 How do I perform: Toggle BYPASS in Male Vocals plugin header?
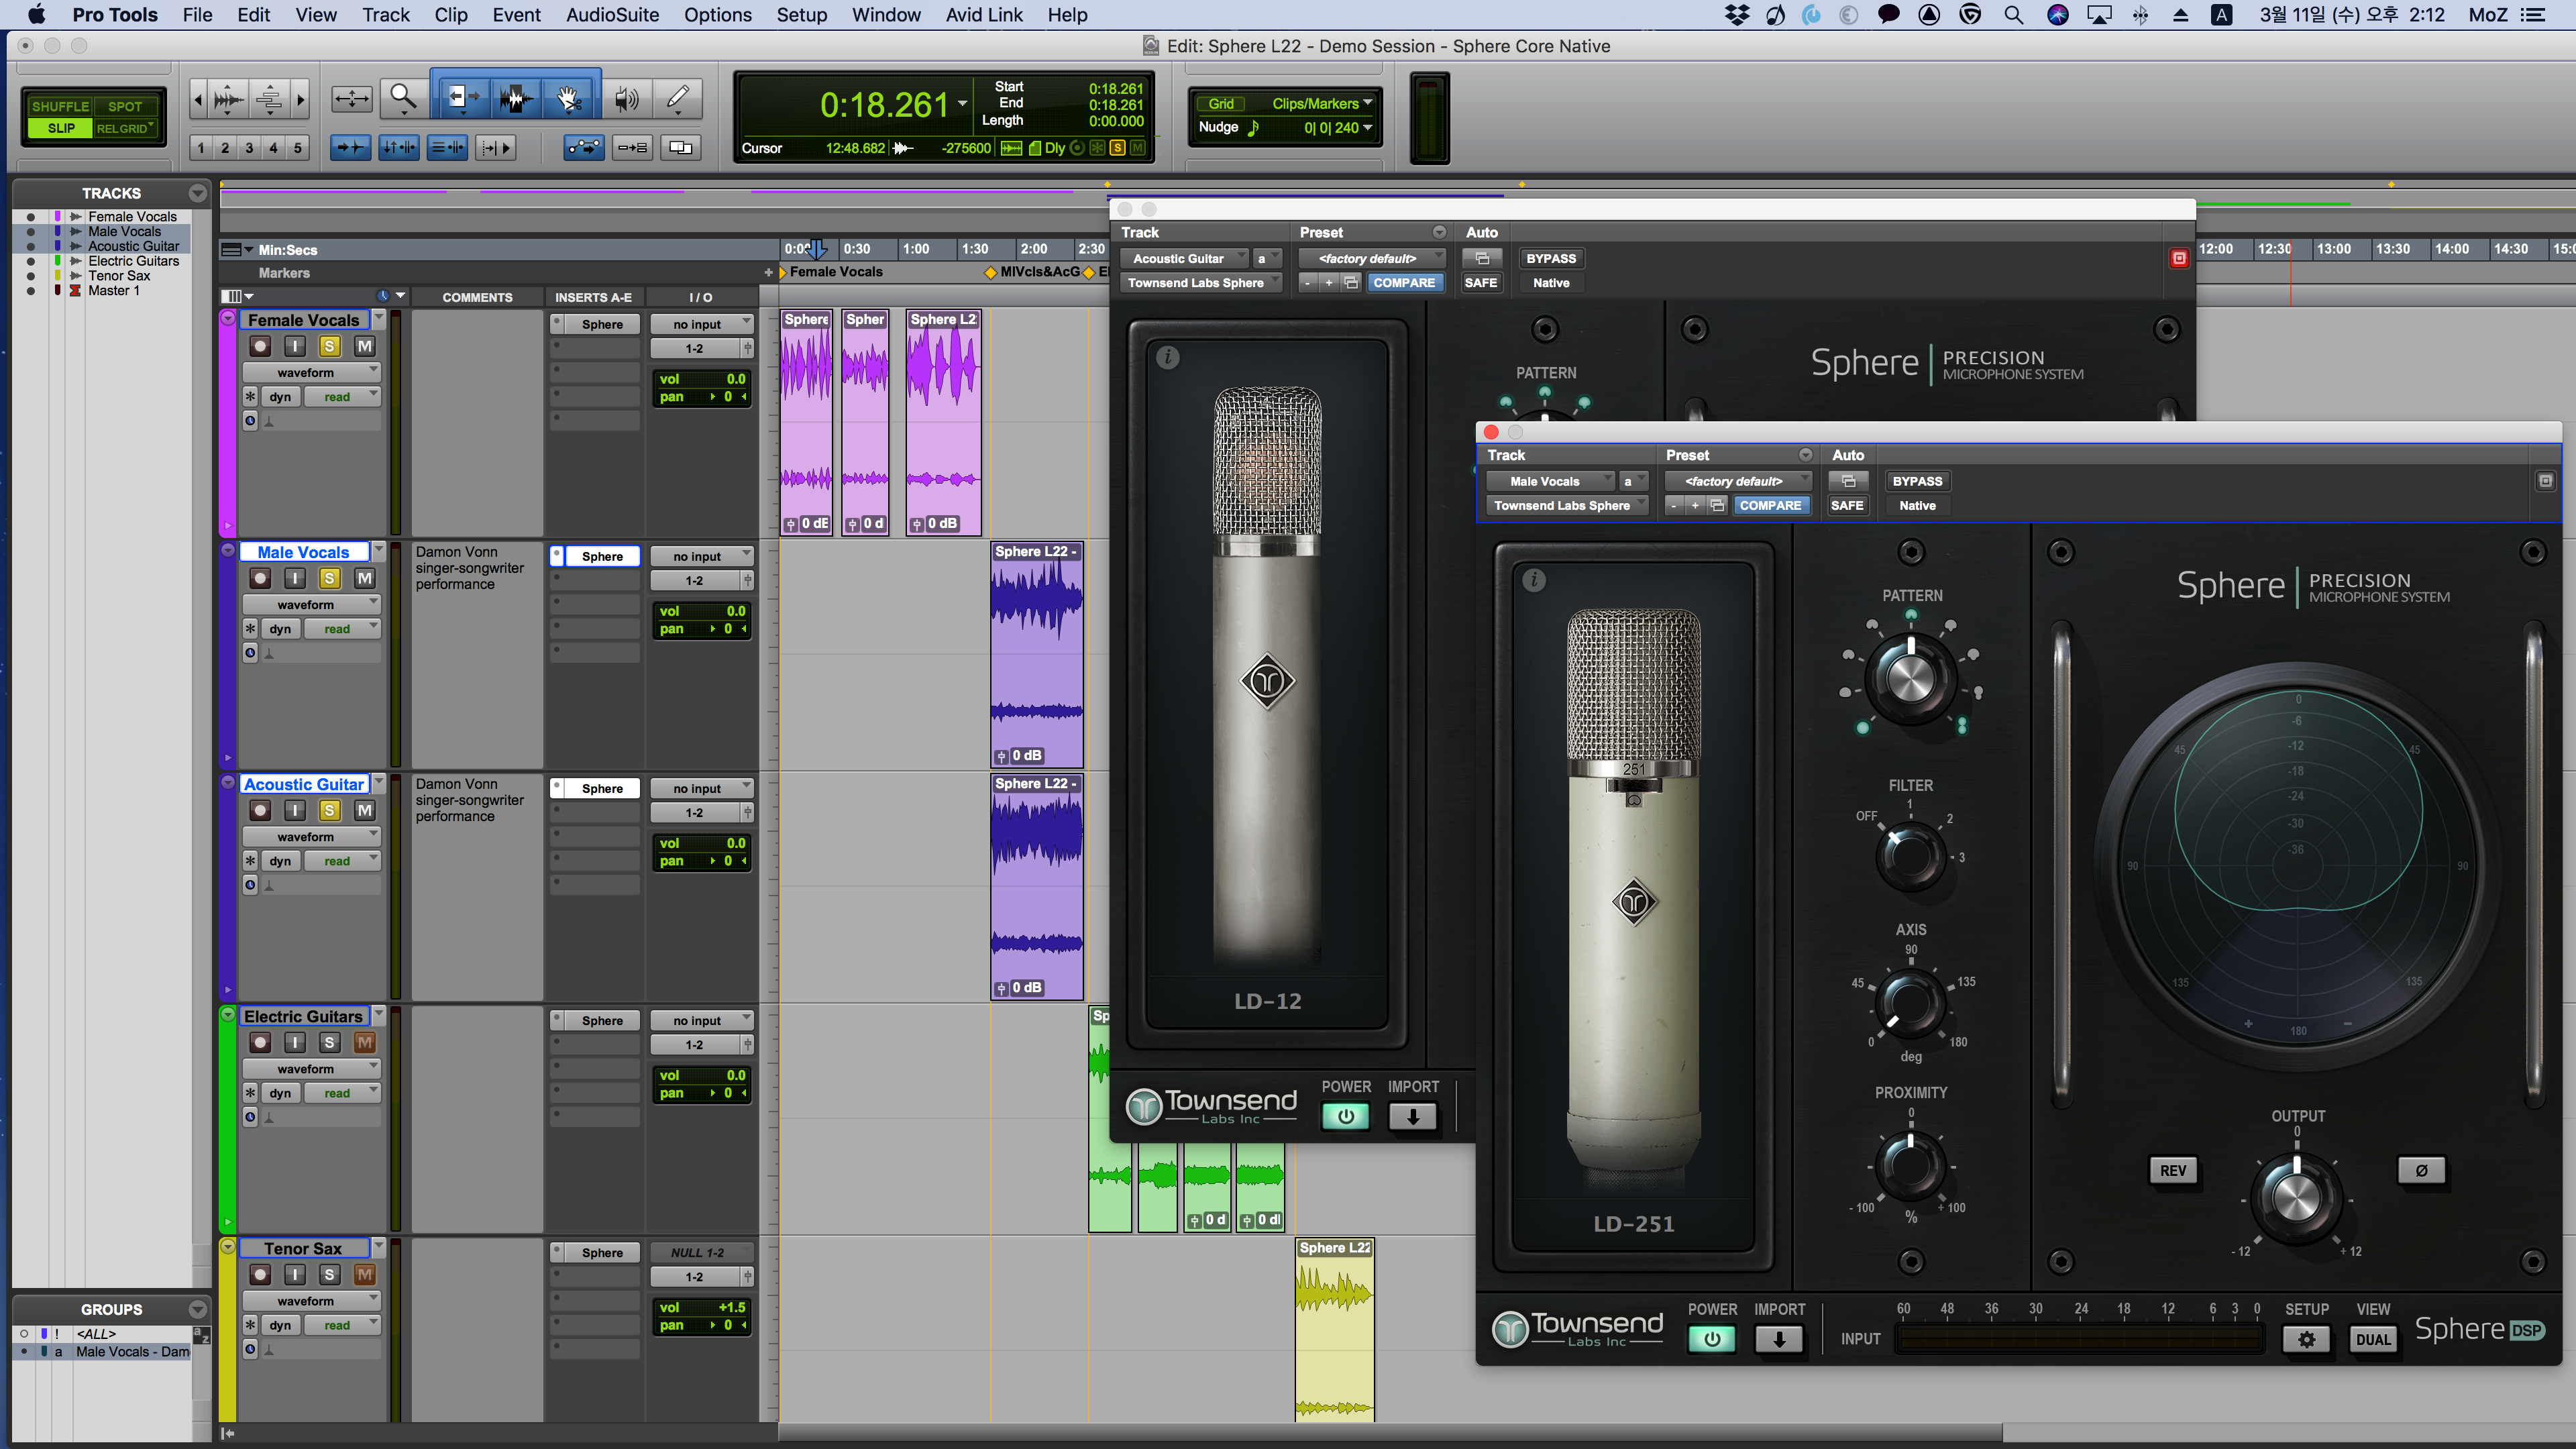pyautogui.click(x=1917, y=481)
